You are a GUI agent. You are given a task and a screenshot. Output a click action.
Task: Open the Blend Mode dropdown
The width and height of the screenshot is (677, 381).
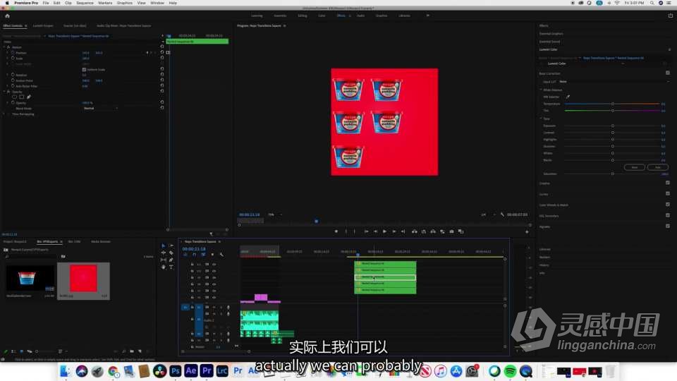point(100,109)
